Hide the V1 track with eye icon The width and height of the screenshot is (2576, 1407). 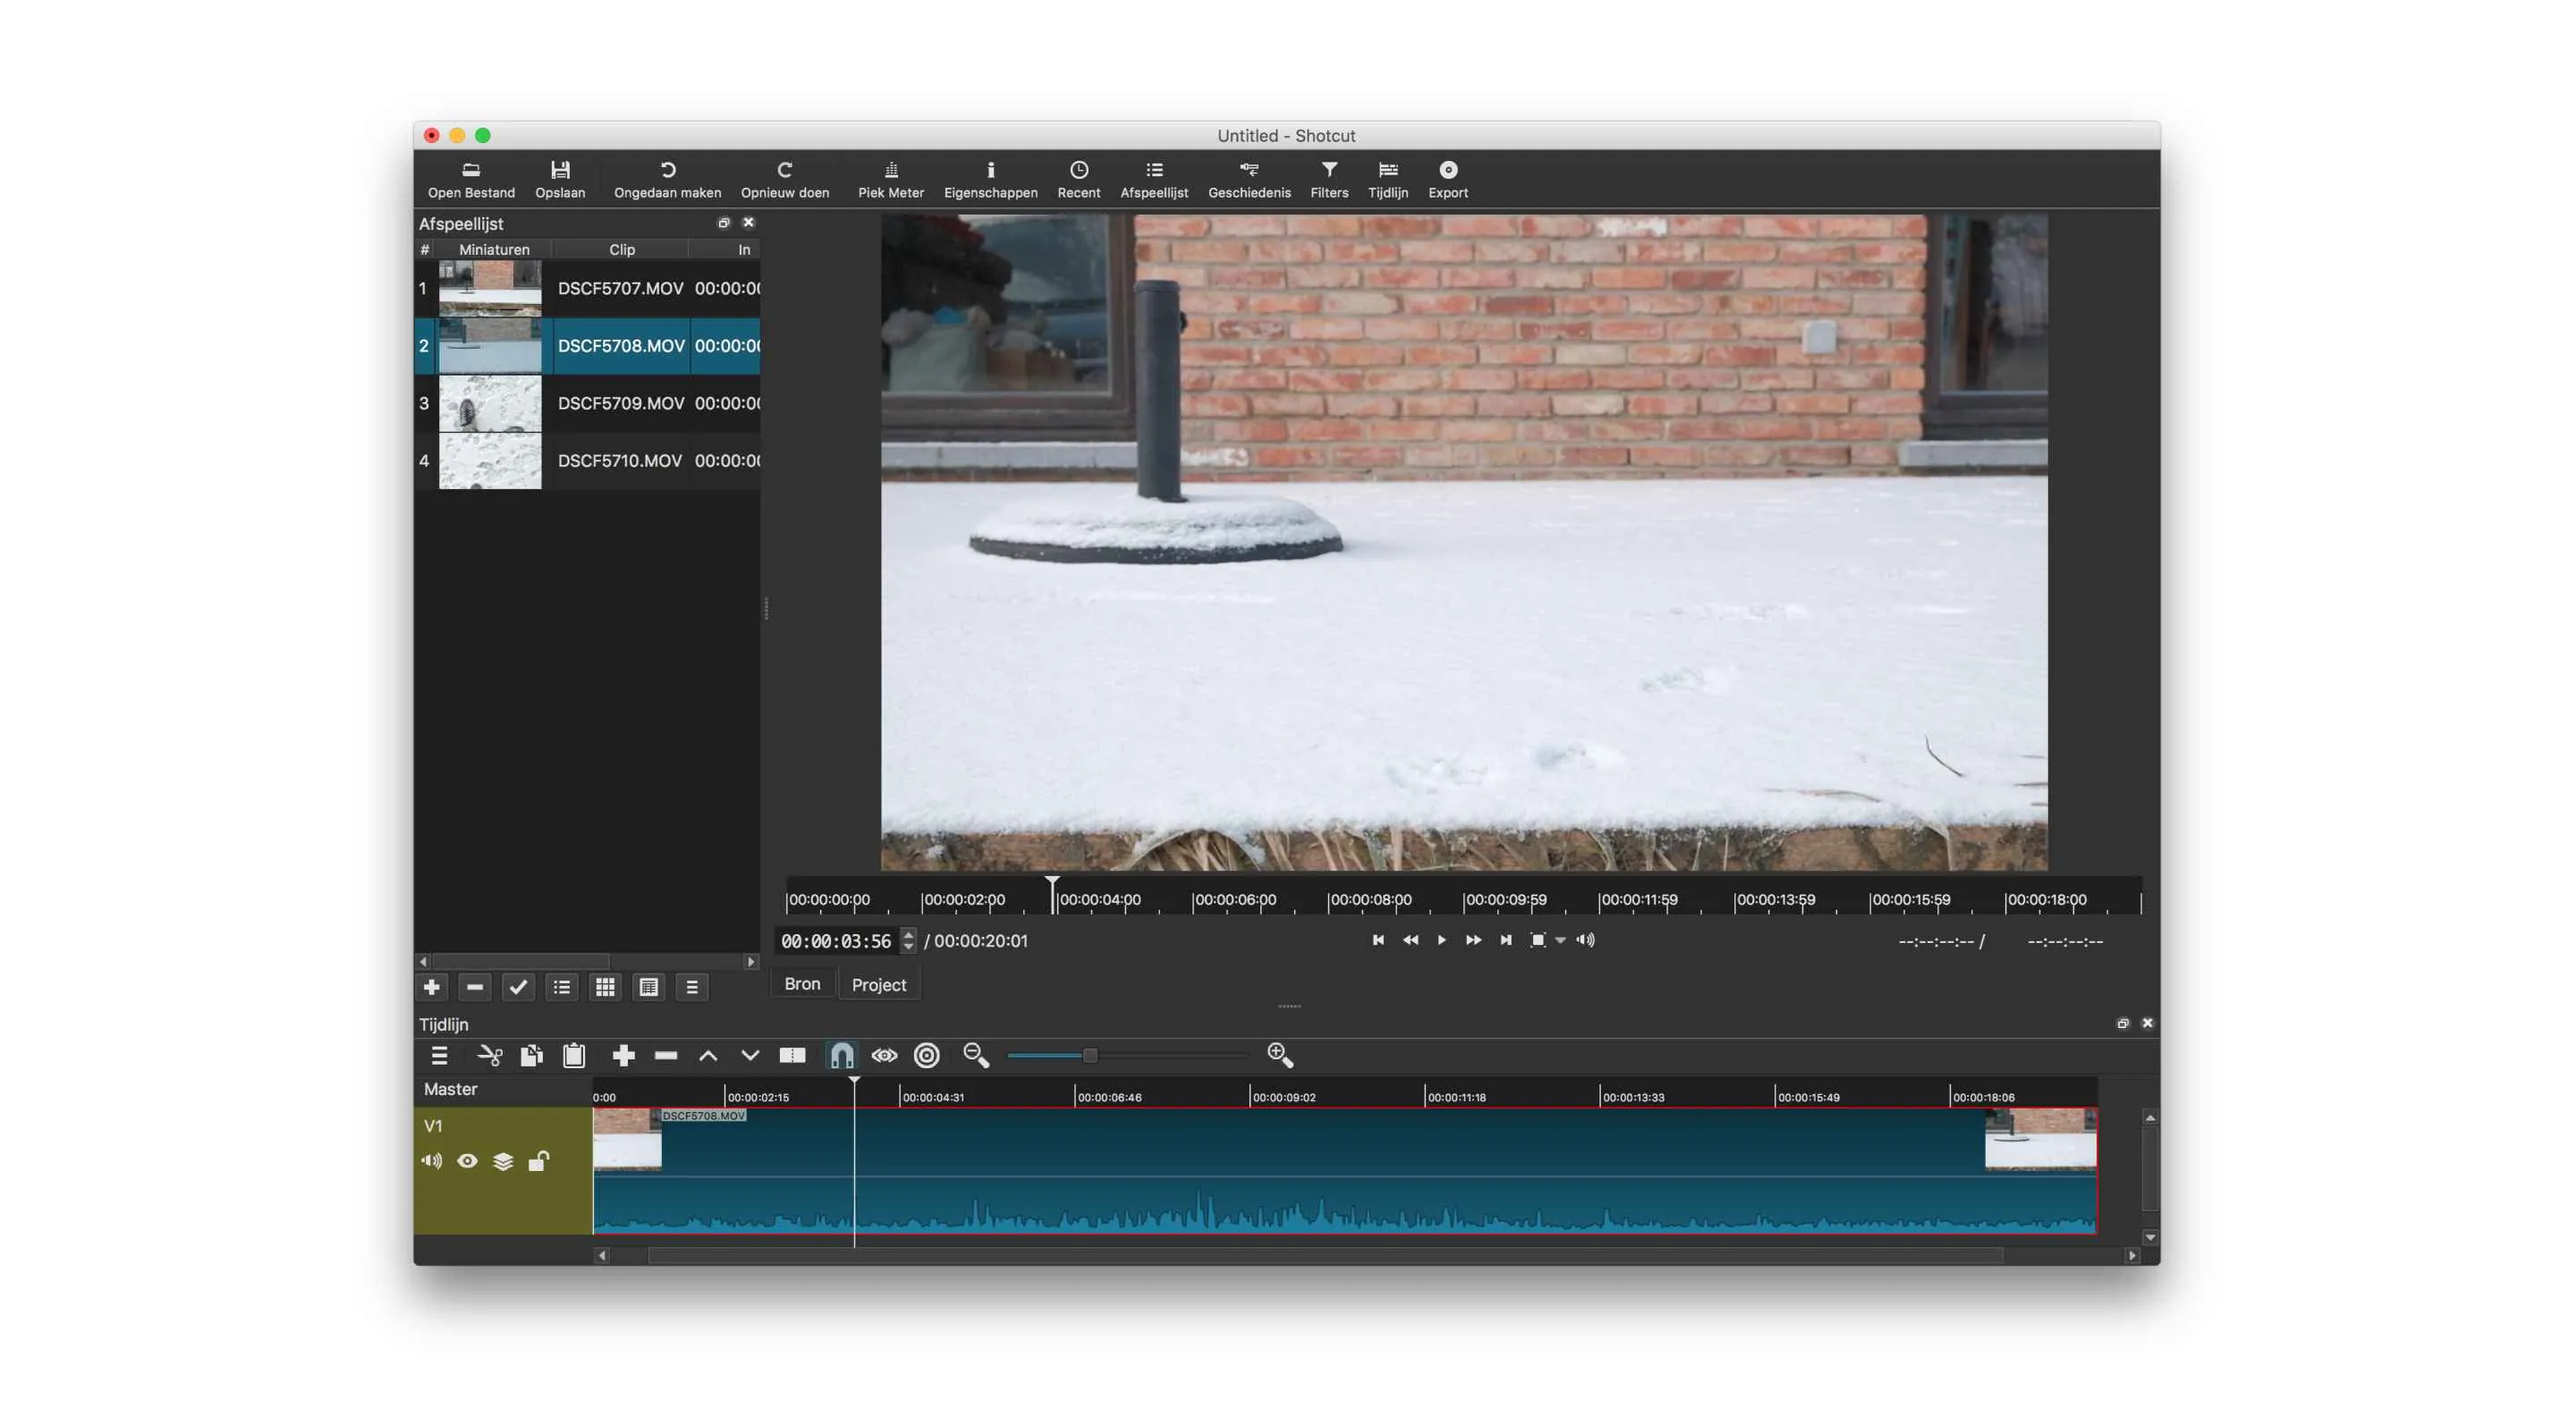click(x=467, y=1161)
